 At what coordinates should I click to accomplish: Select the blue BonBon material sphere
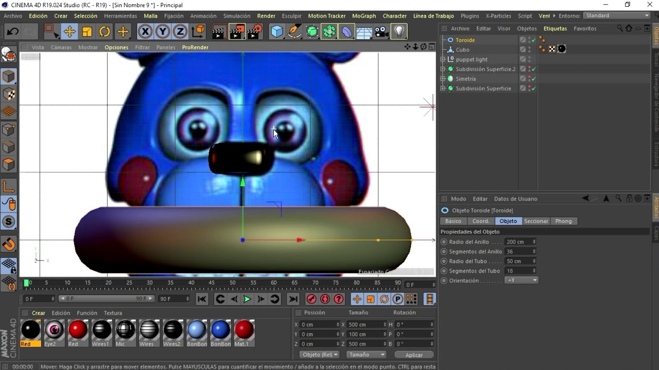[220, 332]
